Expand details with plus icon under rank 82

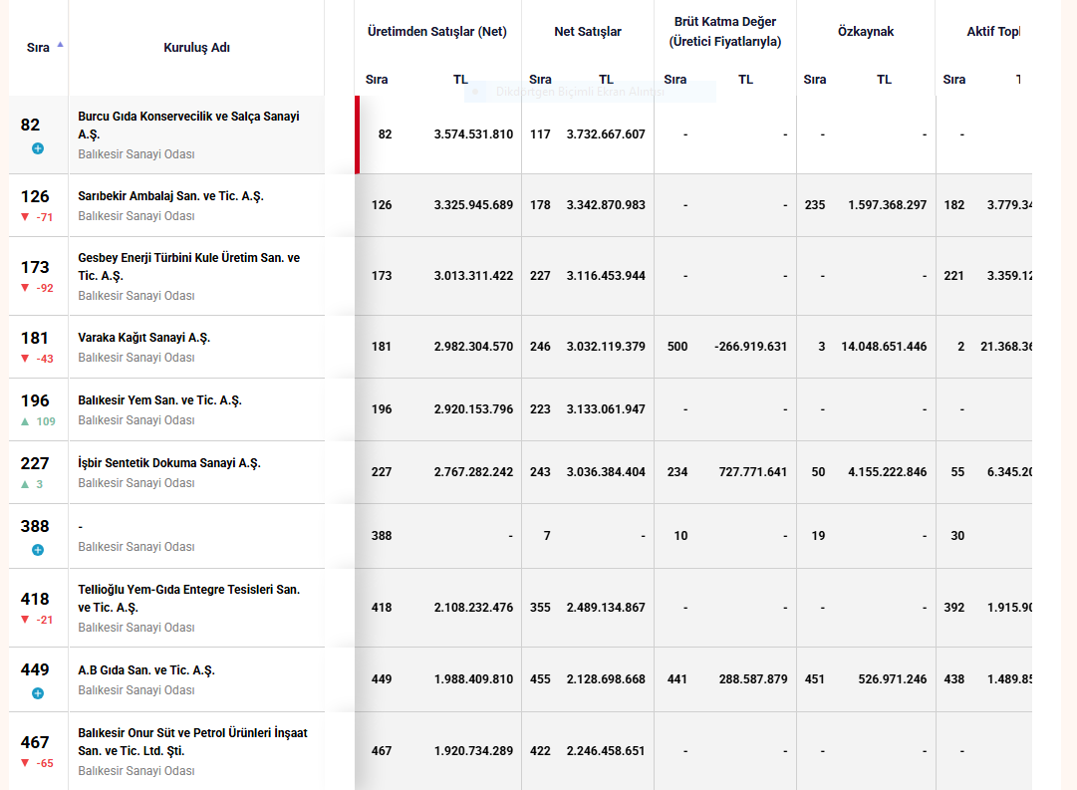(38, 148)
